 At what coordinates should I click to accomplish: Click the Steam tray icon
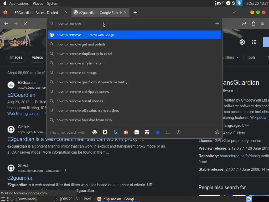point(234,3)
